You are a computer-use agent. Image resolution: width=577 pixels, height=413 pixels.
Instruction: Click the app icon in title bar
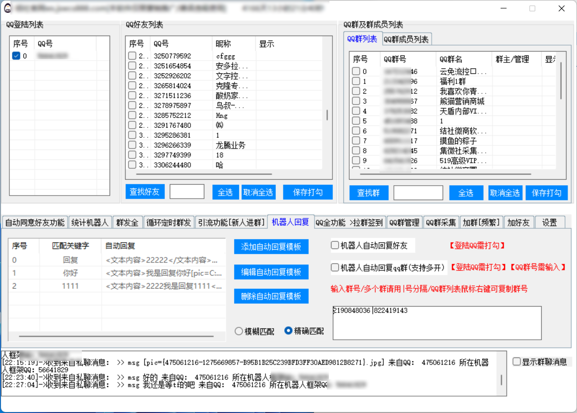tap(8, 8)
